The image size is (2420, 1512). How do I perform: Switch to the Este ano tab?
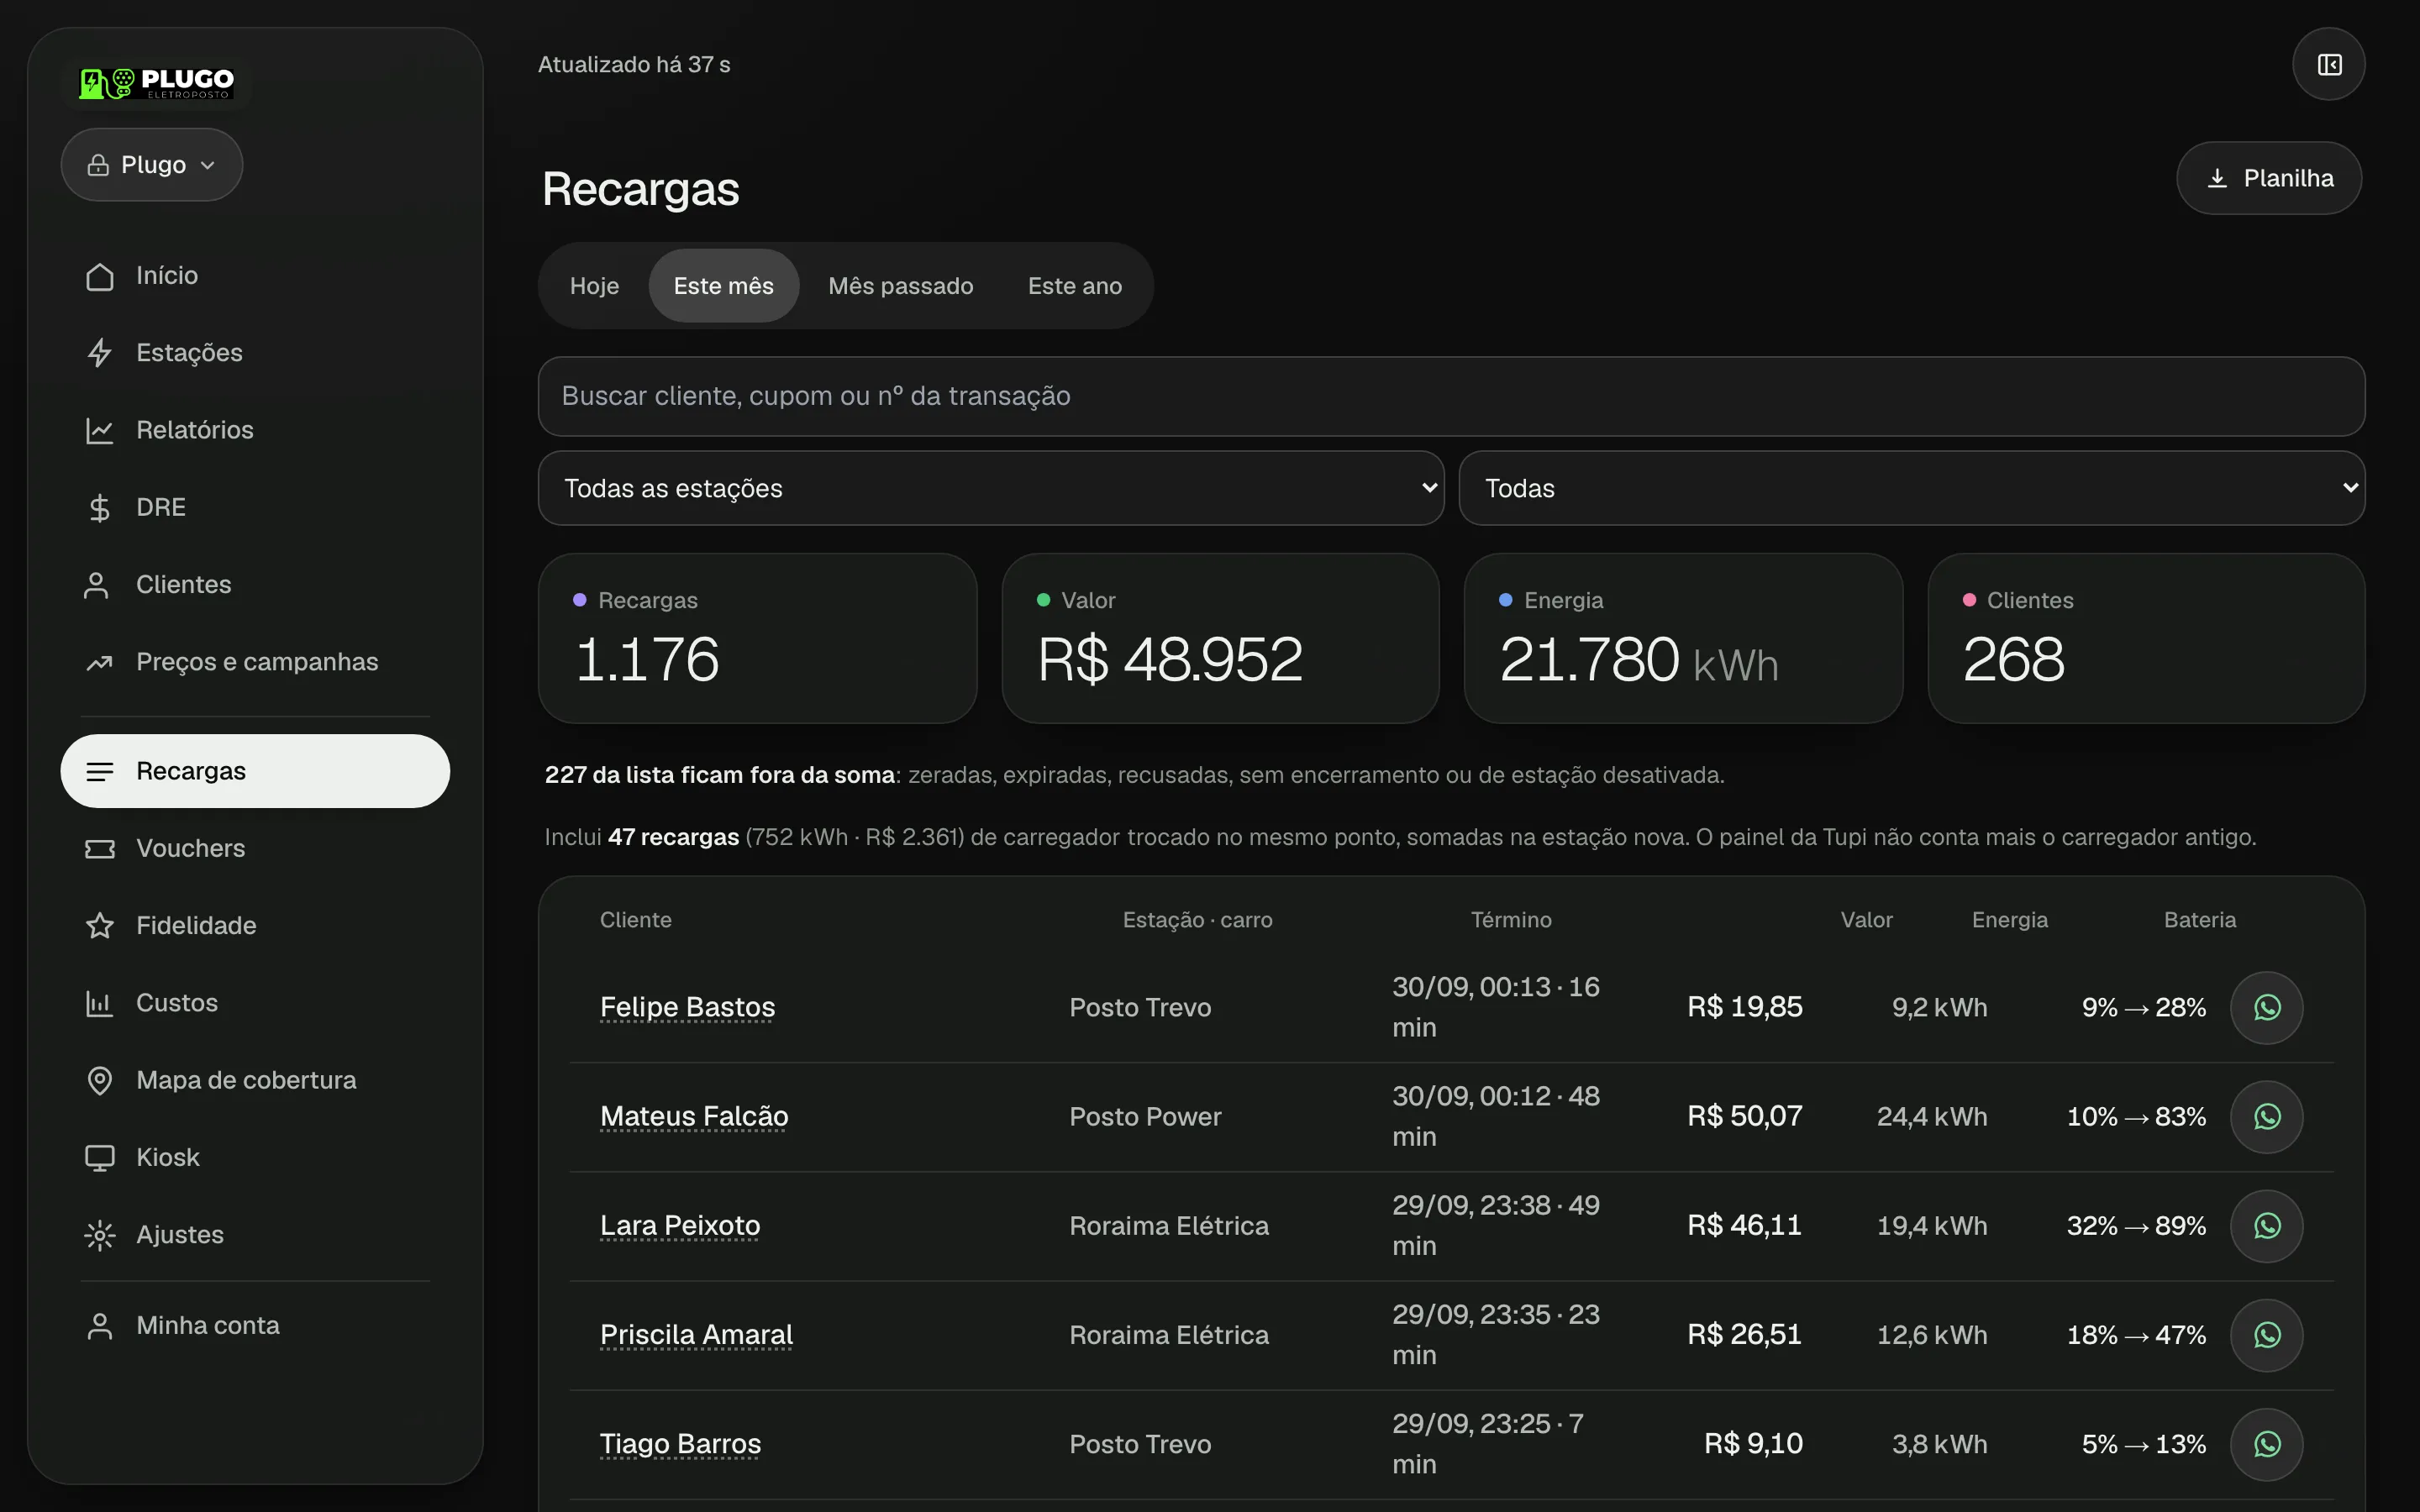(x=1075, y=286)
